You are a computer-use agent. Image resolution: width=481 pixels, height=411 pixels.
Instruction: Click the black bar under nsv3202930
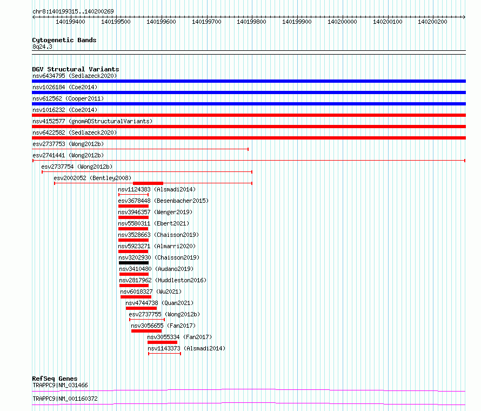click(133, 263)
